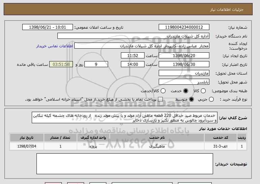Click the جزئیات اطلاعات نیاز page title

tap(227, 9)
